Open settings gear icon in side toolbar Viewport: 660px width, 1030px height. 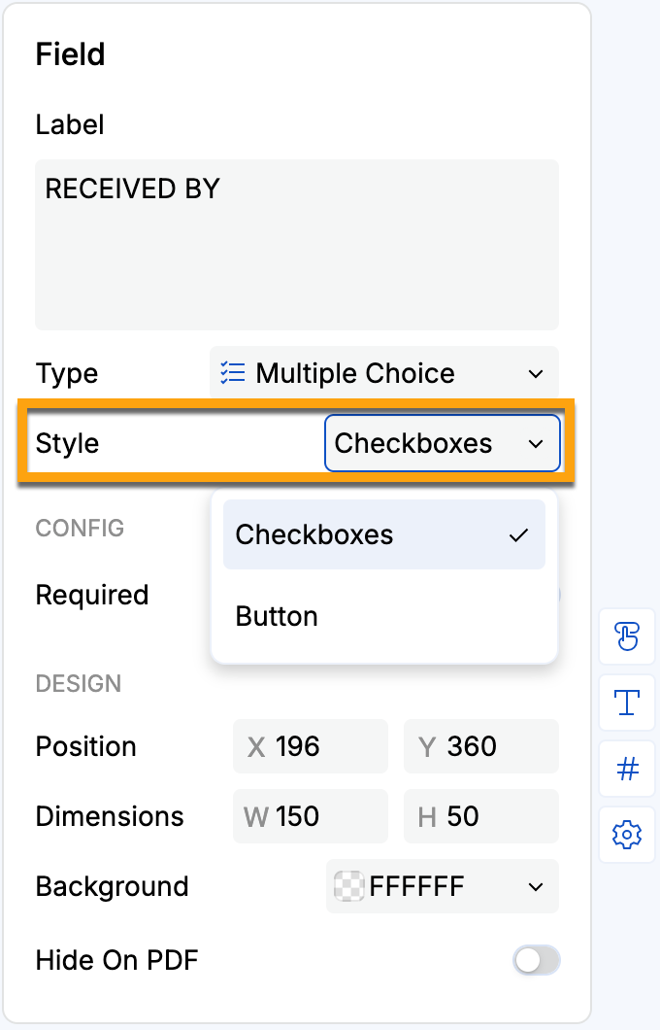pyautogui.click(x=627, y=835)
